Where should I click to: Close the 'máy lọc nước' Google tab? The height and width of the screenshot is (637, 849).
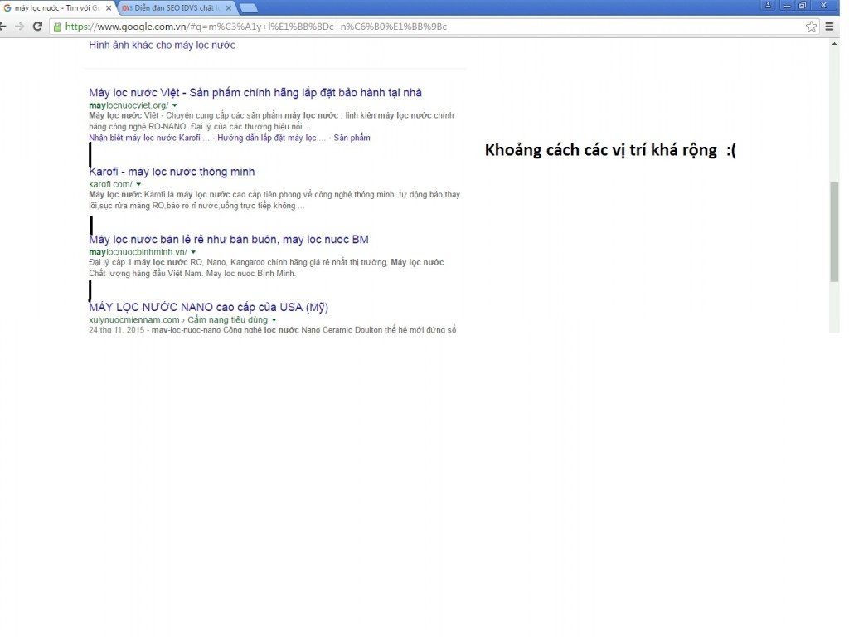pyautogui.click(x=109, y=8)
